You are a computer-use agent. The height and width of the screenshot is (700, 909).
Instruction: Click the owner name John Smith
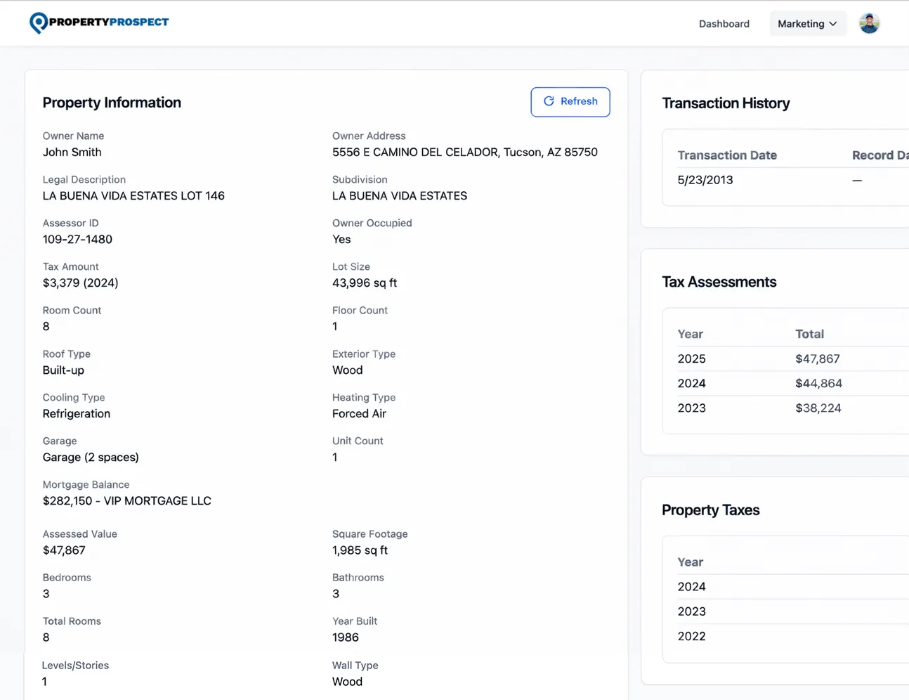[72, 152]
